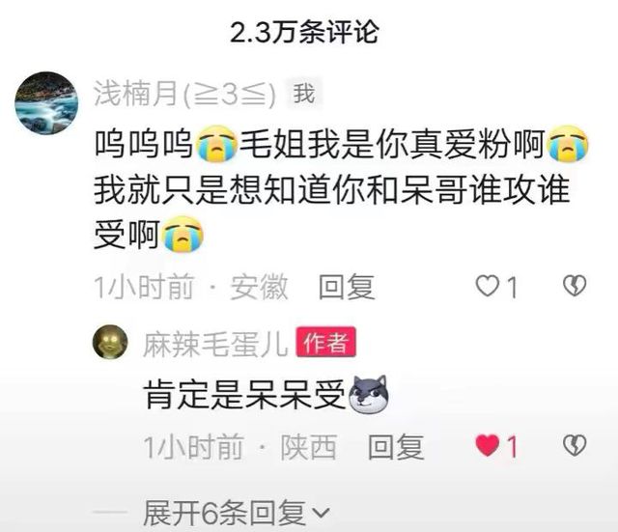Unlike the author's reply with red heart
The image size is (618, 532).
click(x=487, y=445)
